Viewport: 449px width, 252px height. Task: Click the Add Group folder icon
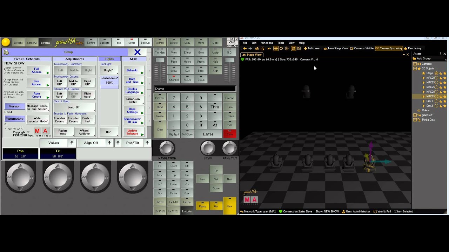[x=415, y=58]
